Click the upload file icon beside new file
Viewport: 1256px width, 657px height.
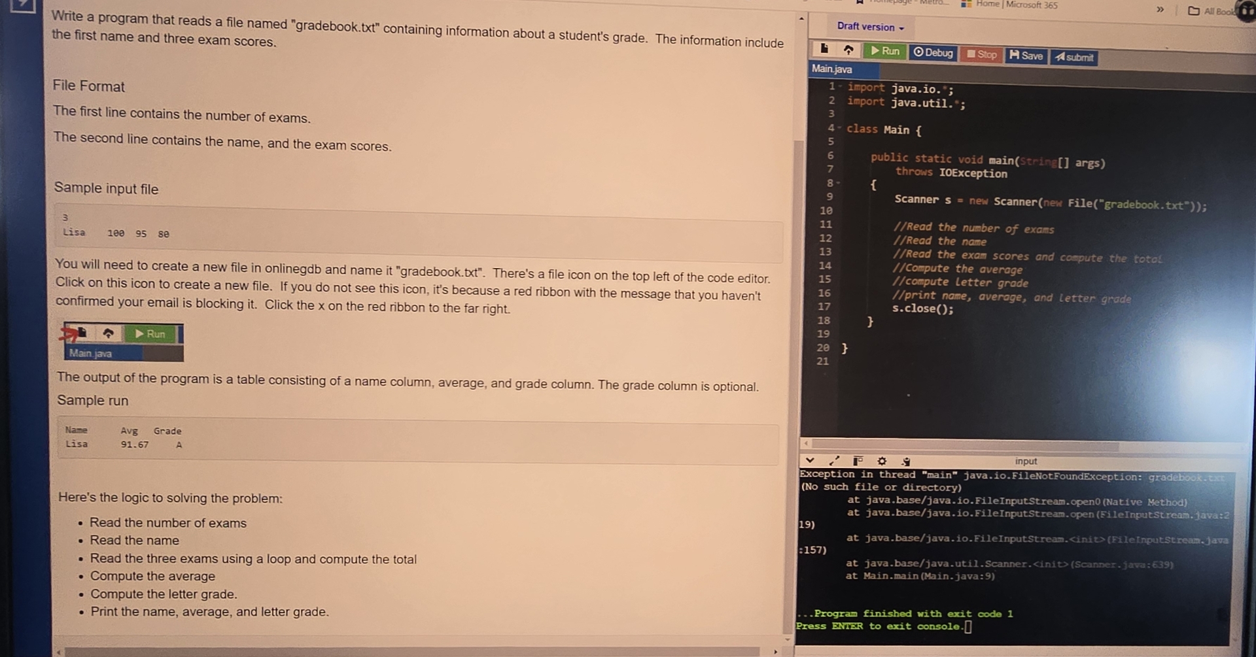click(850, 51)
